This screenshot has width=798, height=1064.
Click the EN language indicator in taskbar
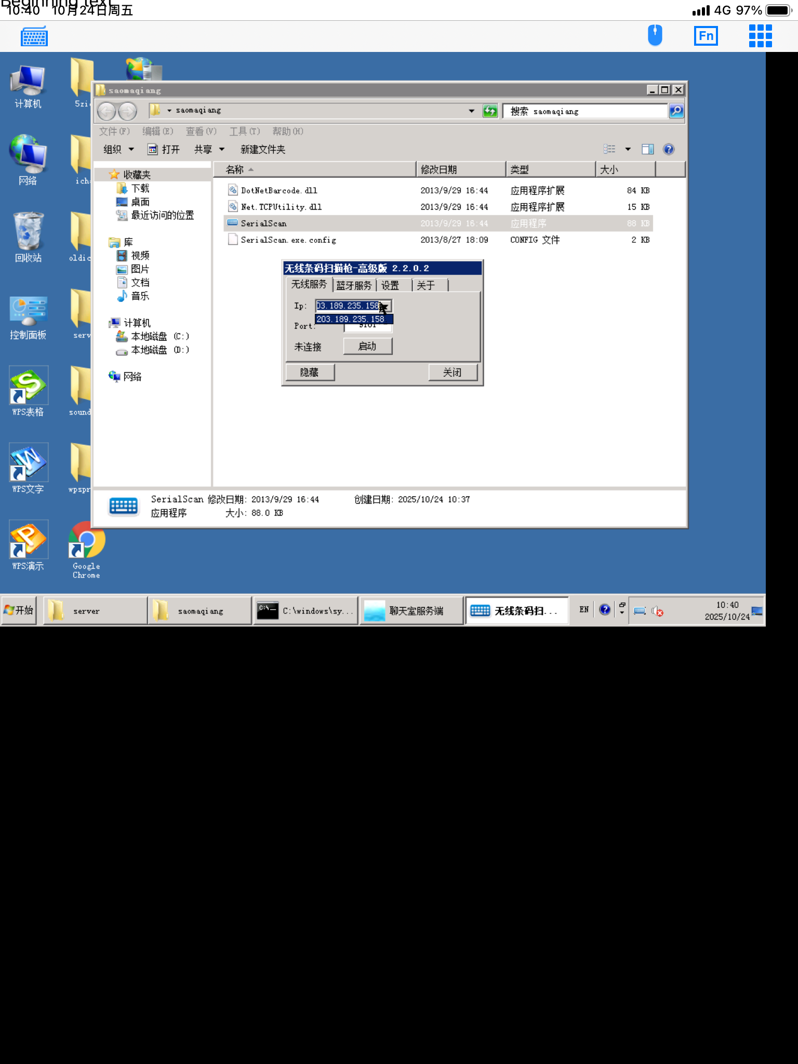coord(584,609)
